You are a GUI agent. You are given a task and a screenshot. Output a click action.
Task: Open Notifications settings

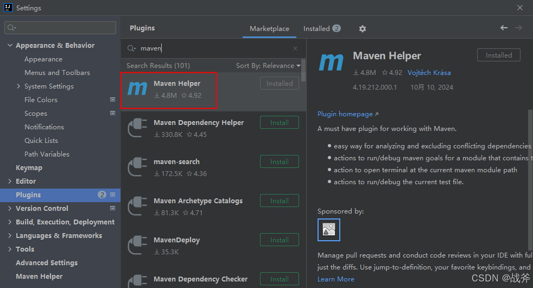click(x=44, y=127)
